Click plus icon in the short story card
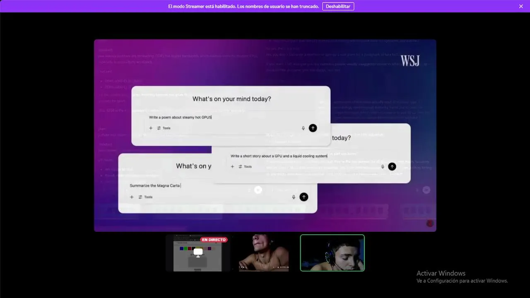530x298 pixels. click(232, 167)
